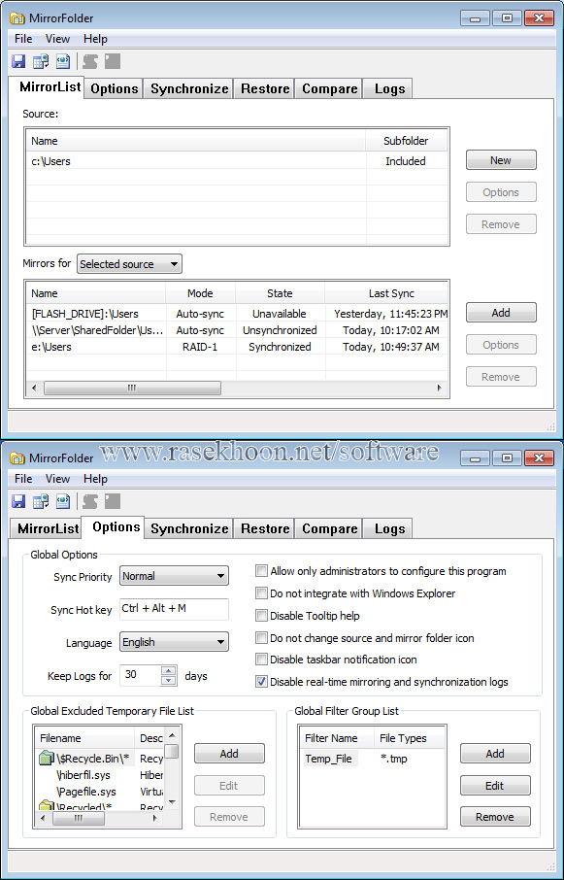This screenshot has height=880, width=564.
Task: Open the Mirrors for Selected source dropdown
Action: pyautogui.click(x=129, y=264)
